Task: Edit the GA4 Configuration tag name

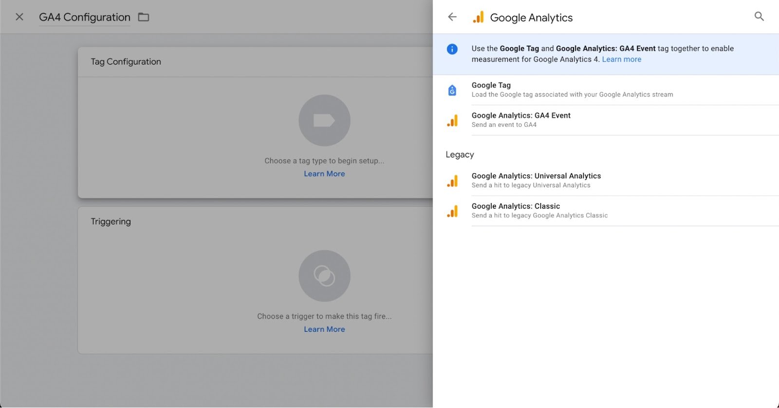Action: click(x=85, y=17)
